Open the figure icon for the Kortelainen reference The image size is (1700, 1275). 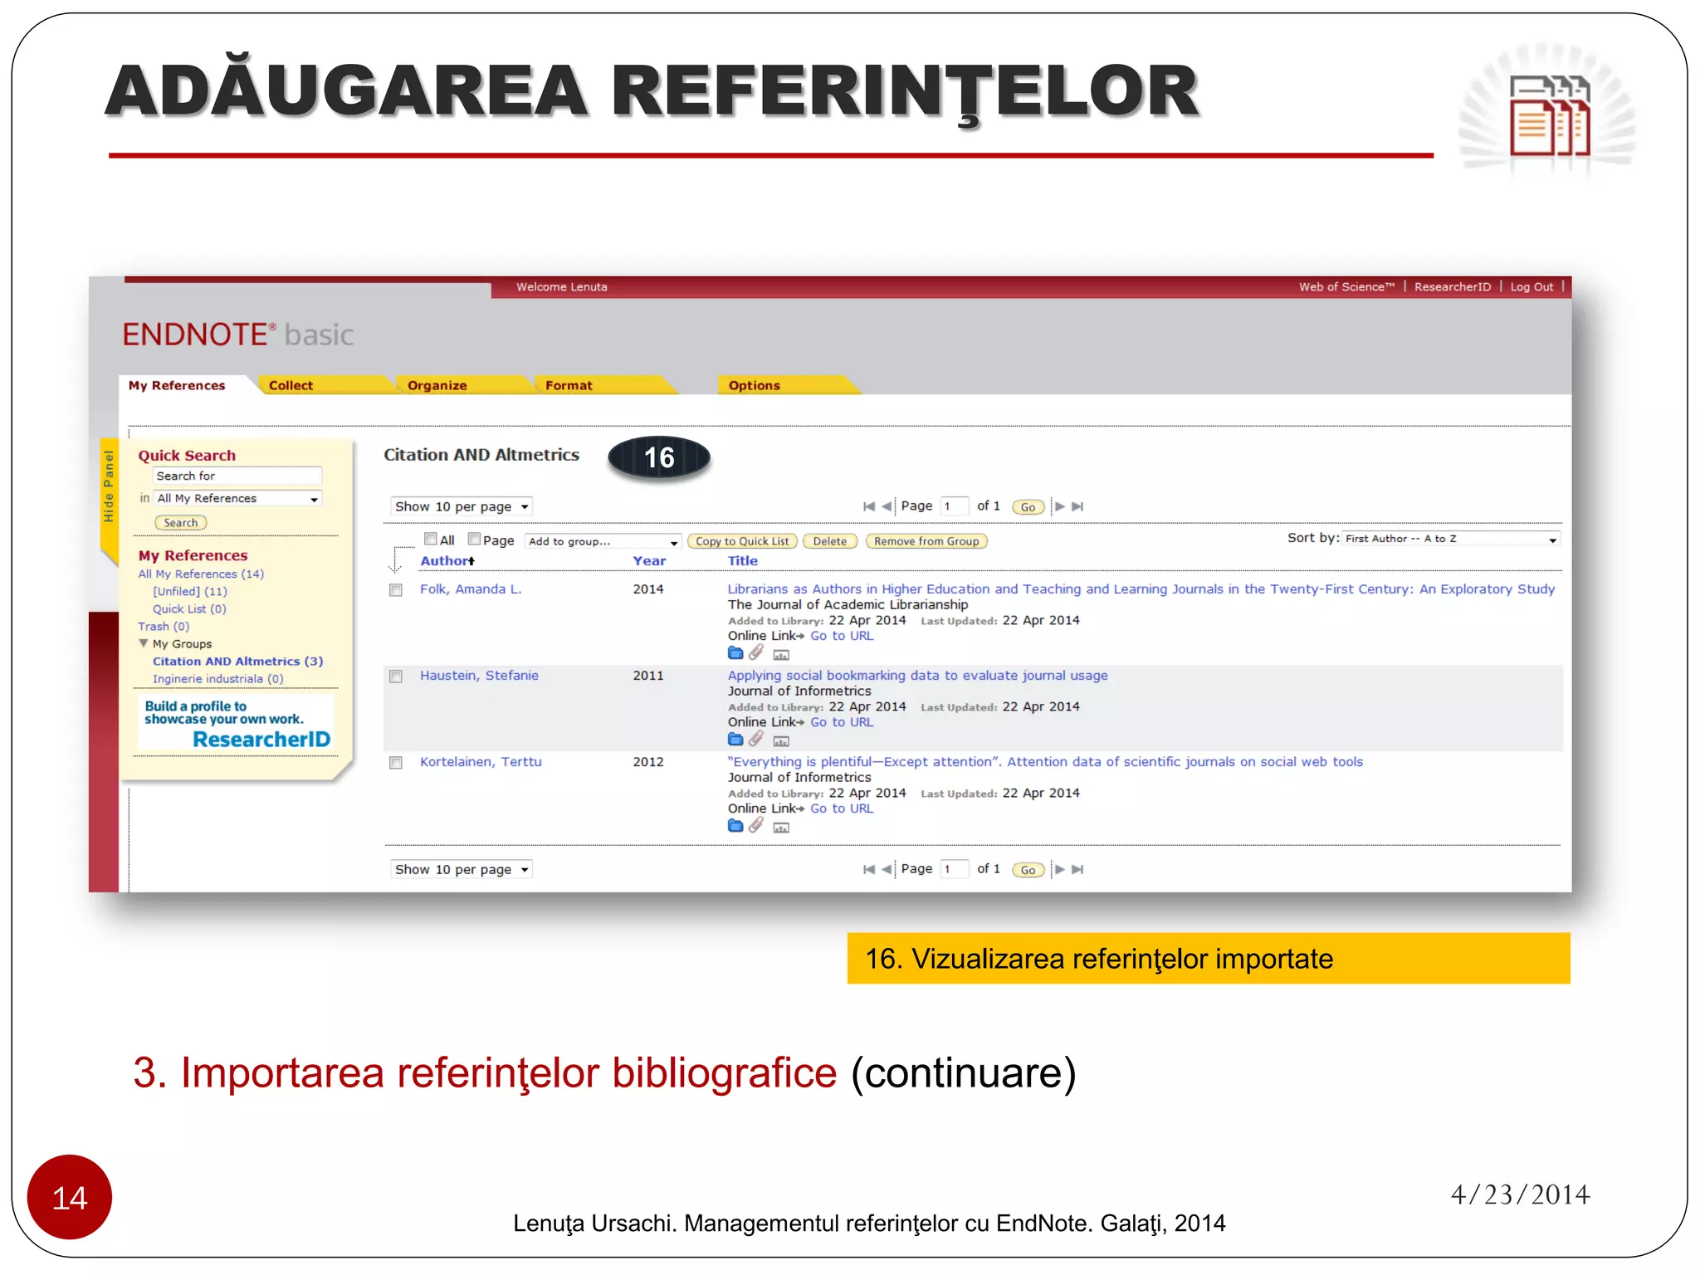(x=781, y=828)
